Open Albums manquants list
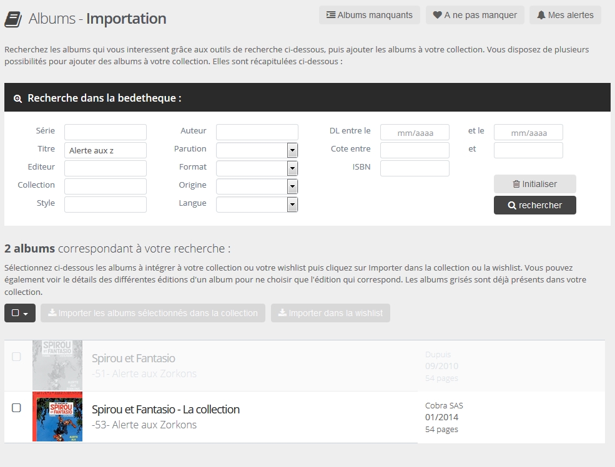The height and width of the screenshot is (467, 615). coord(370,15)
